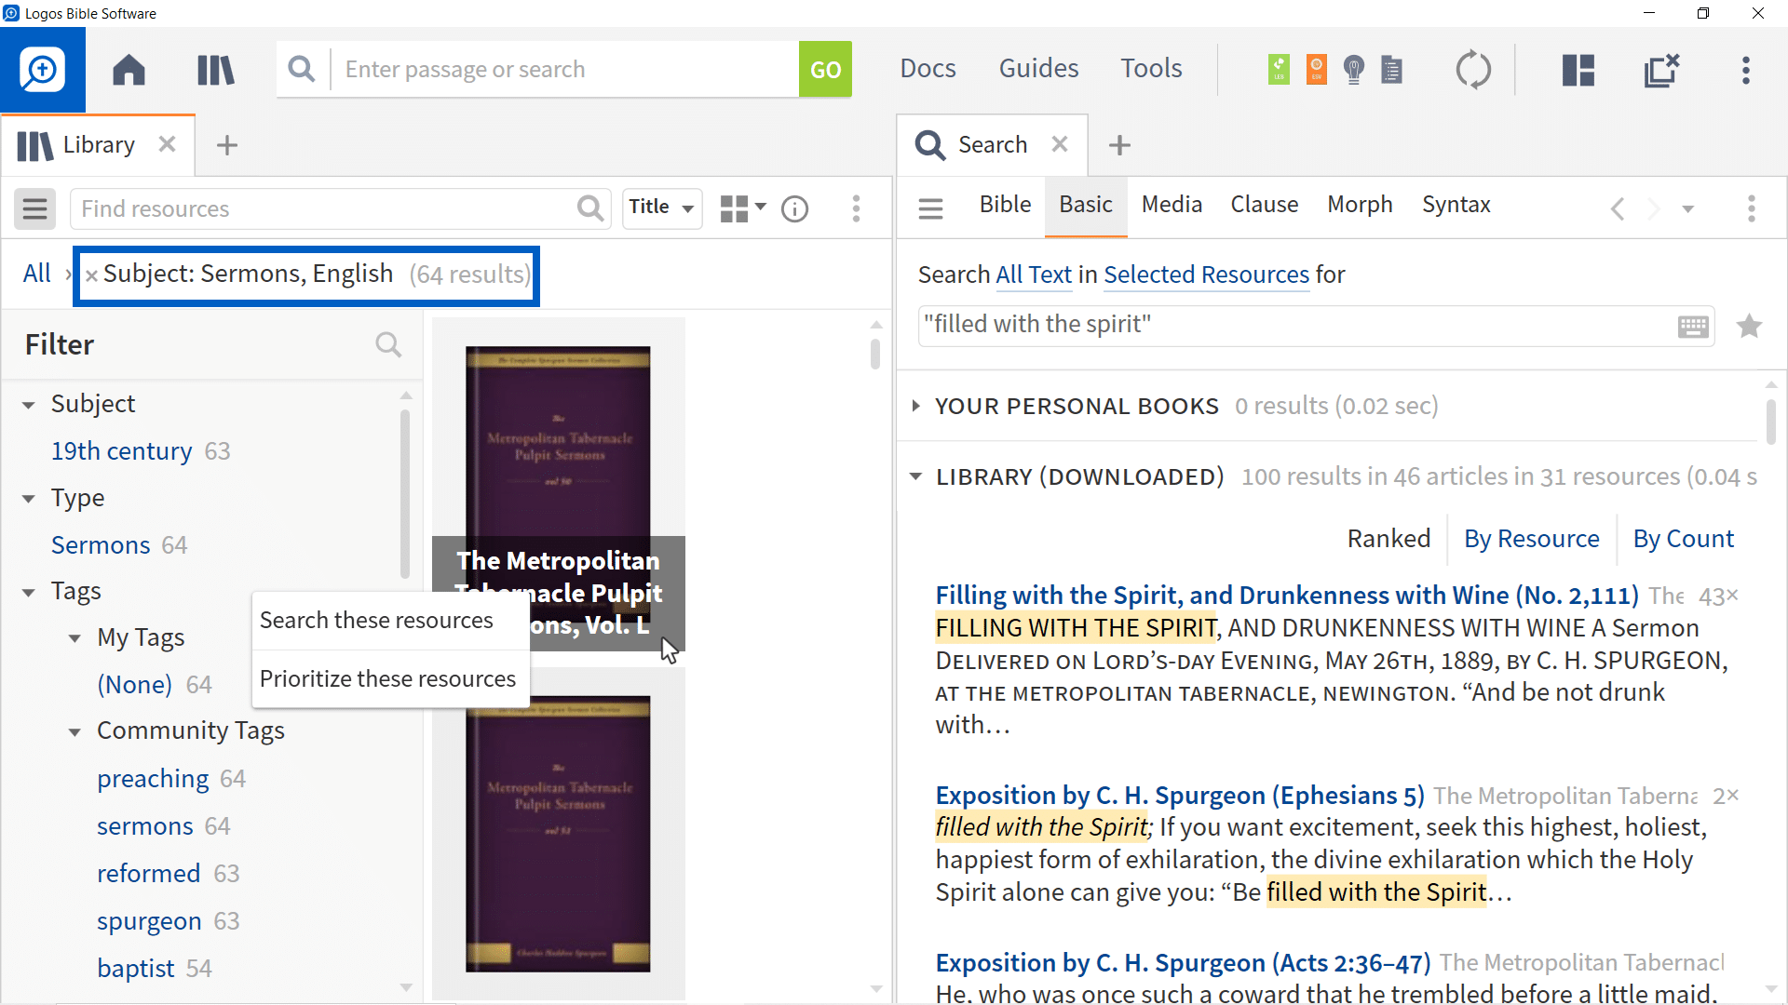Screen dimensions: 1788x1005
Task: Open the search history dropdown arrow
Action: click(1687, 209)
